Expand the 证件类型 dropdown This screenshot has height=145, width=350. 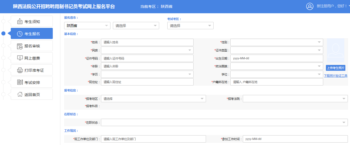[277, 50]
